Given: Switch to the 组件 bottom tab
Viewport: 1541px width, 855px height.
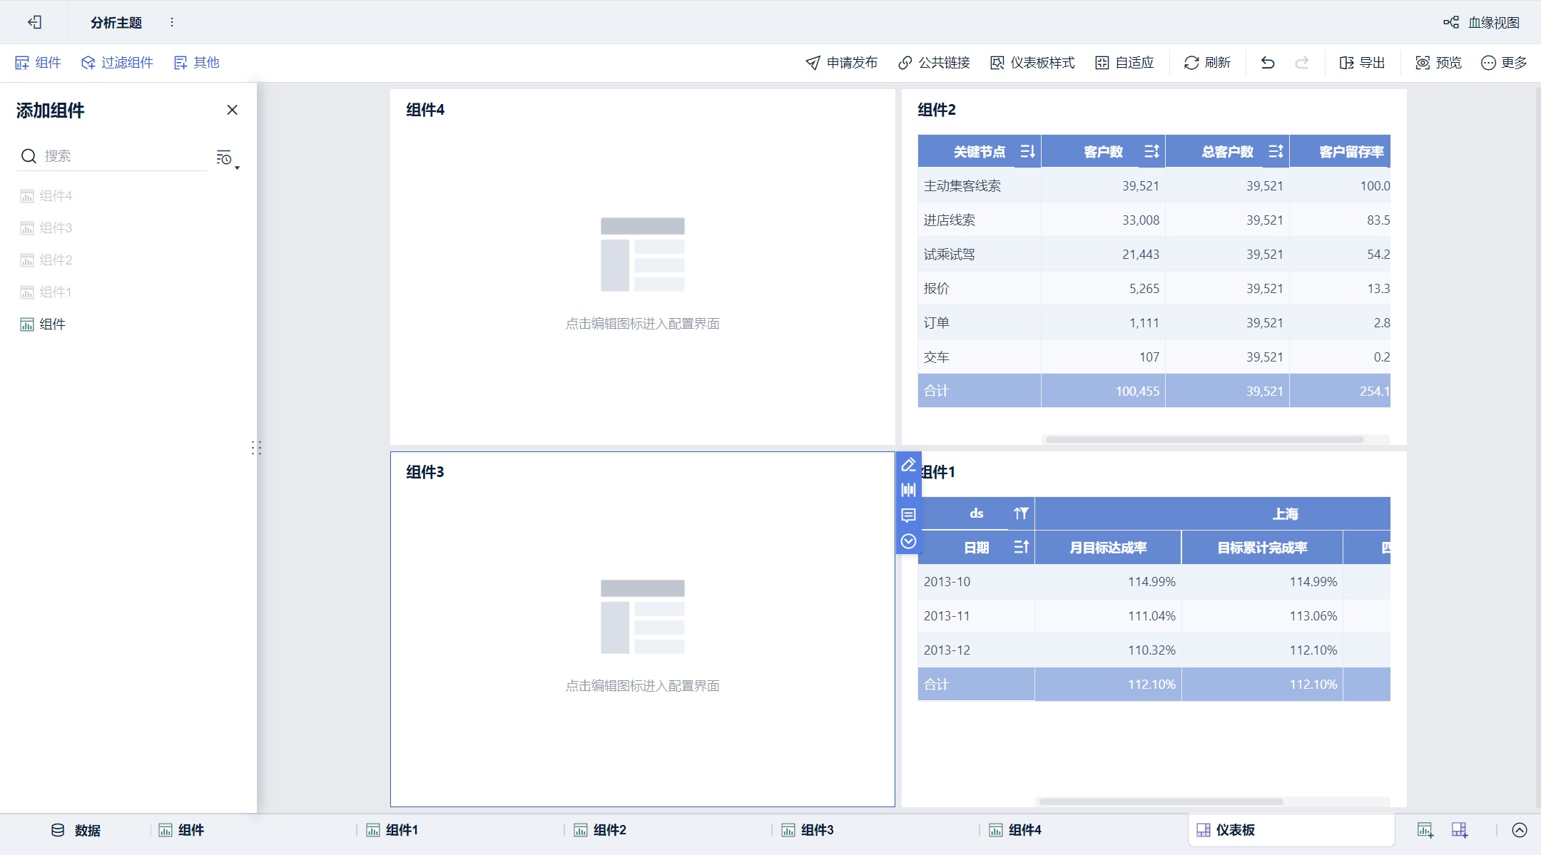Looking at the screenshot, I should (181, 830).
